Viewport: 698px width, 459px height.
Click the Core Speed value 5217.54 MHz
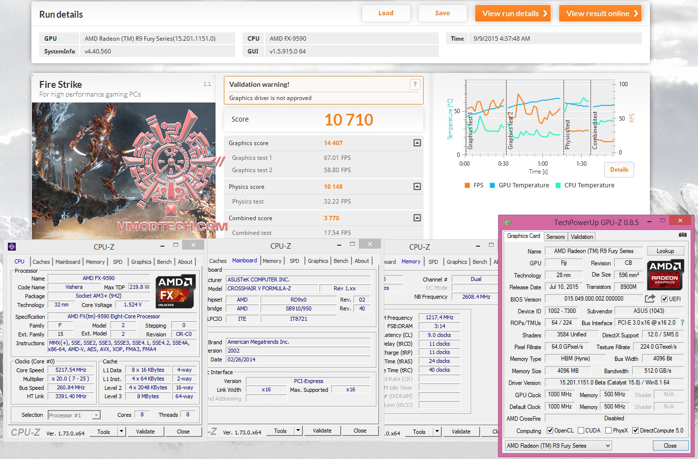(x=71, y=370)
